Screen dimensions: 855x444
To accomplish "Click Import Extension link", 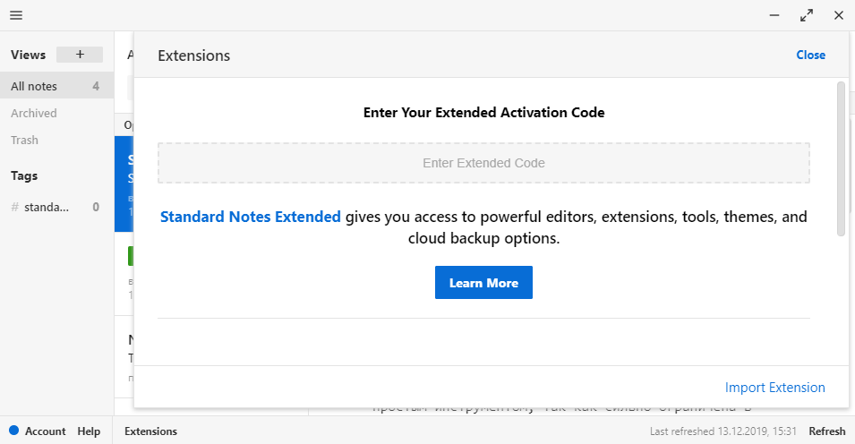I will pyautogui.click(x=774, y=388).
